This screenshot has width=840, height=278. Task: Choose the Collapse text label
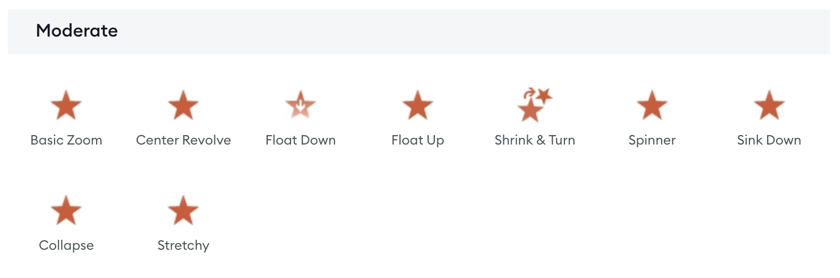tap(66, 245)
